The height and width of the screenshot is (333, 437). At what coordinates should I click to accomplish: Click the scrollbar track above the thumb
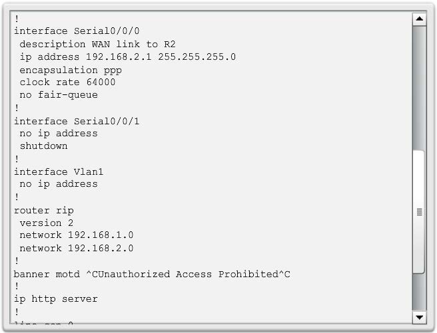[419, 86]
